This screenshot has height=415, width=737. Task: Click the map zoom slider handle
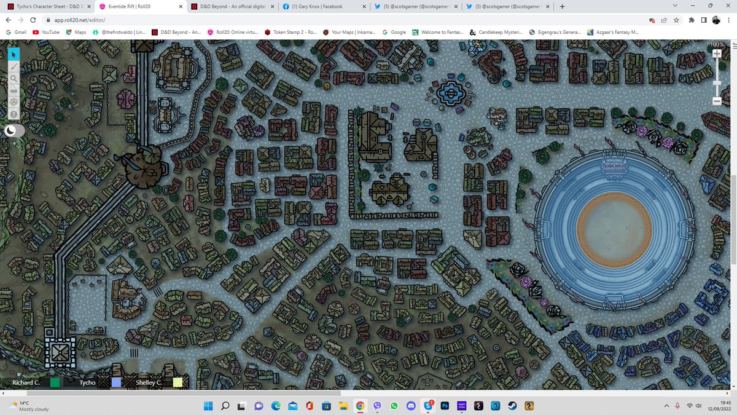[717, 83]
